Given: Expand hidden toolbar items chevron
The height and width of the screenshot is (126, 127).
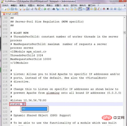Looking at the screenshot, I should pos(125,8).
